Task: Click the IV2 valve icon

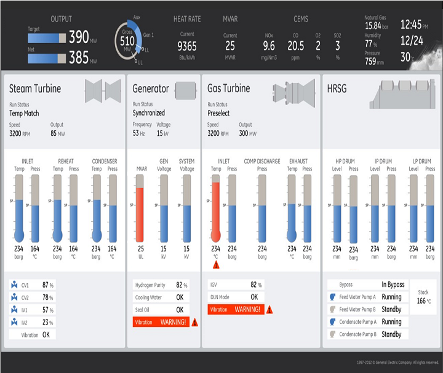Action: click(x=15, y=322)
